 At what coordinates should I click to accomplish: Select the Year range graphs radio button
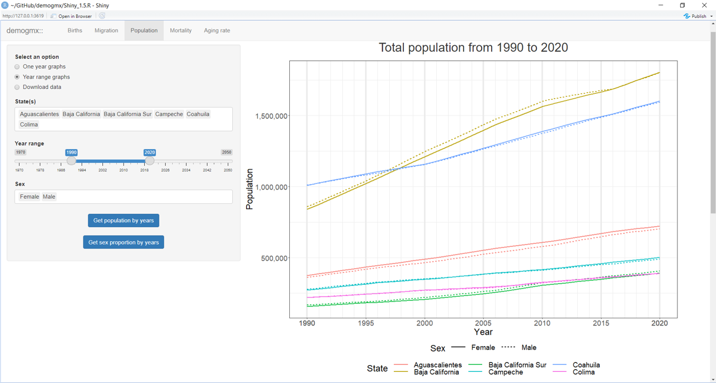click(17, 77)
